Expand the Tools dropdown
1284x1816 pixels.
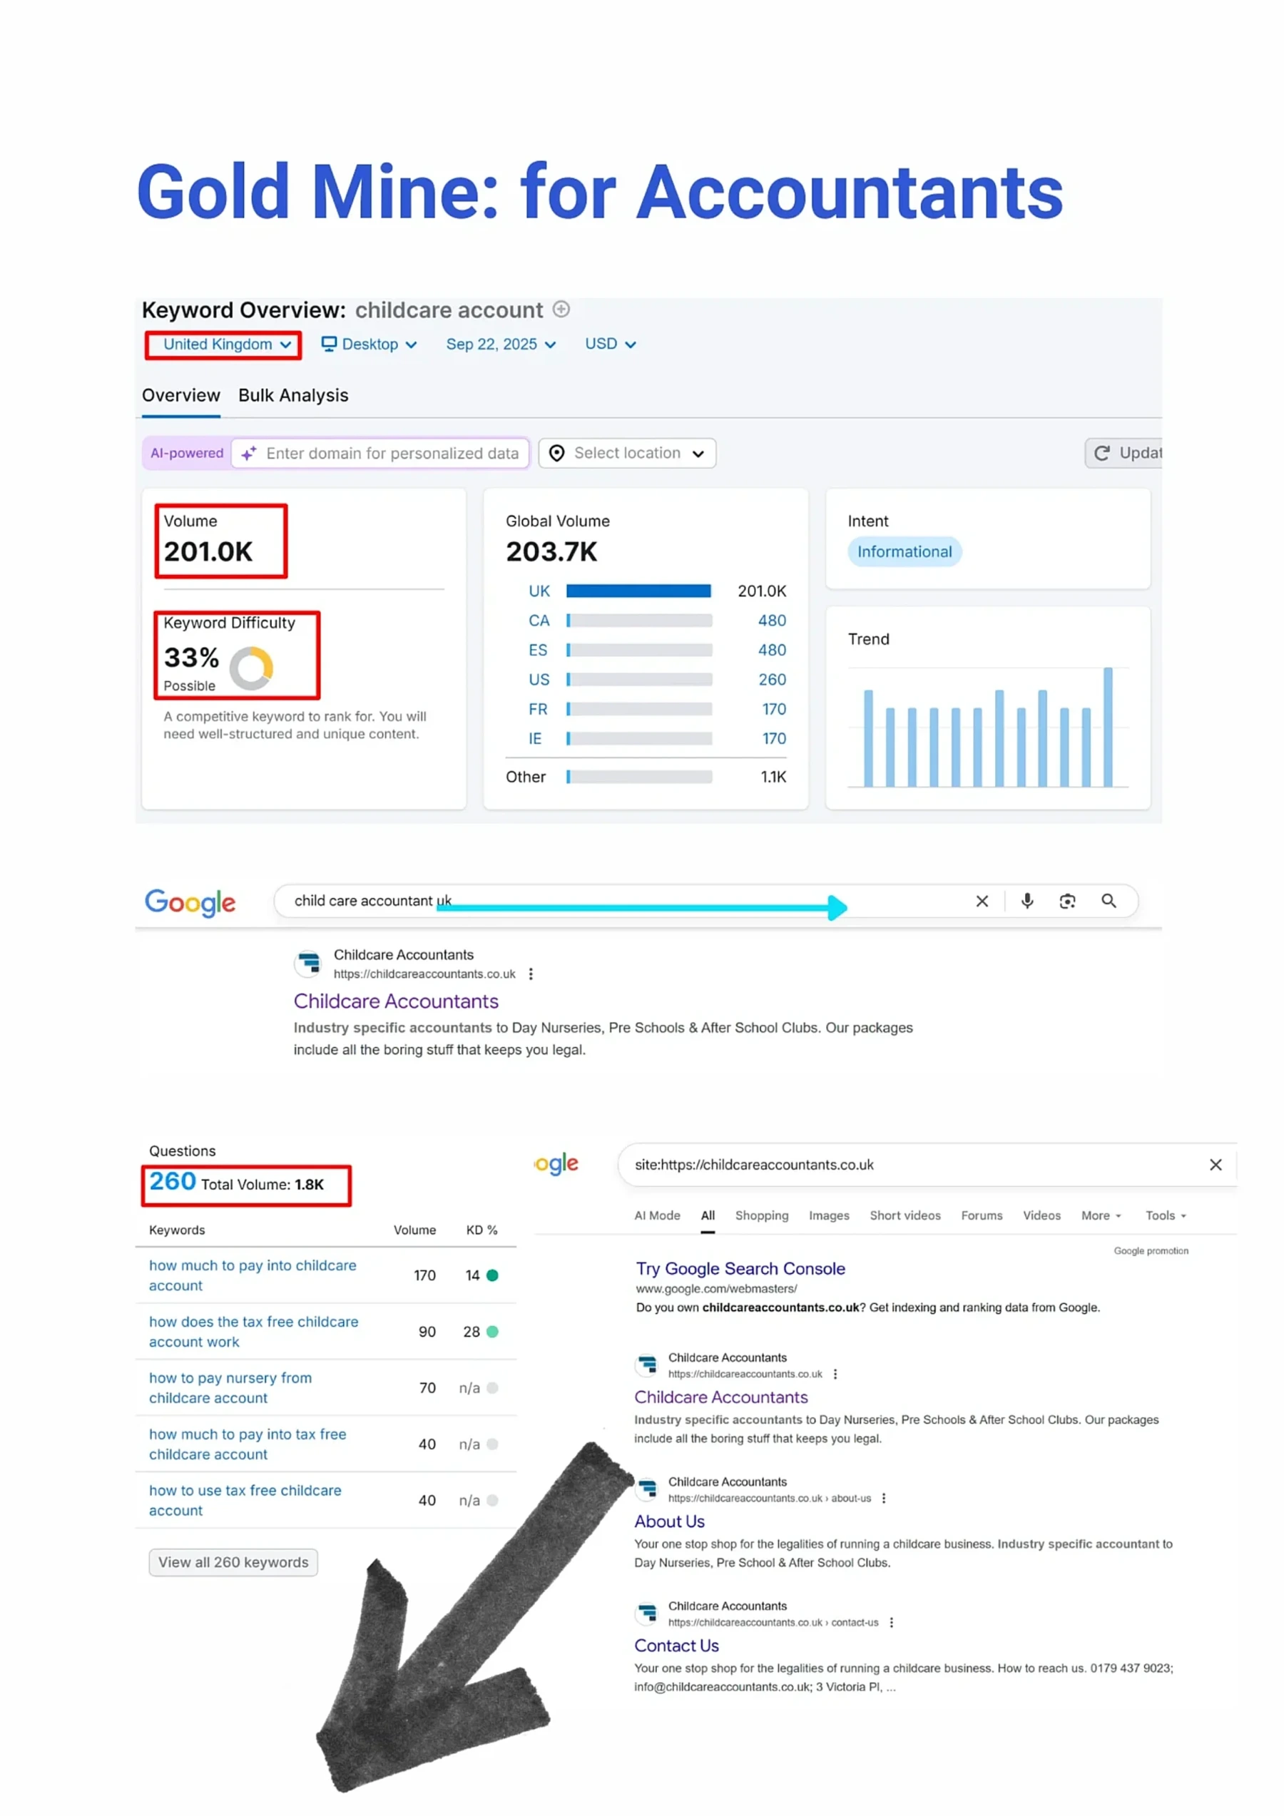click(x=1166, y=1215)
